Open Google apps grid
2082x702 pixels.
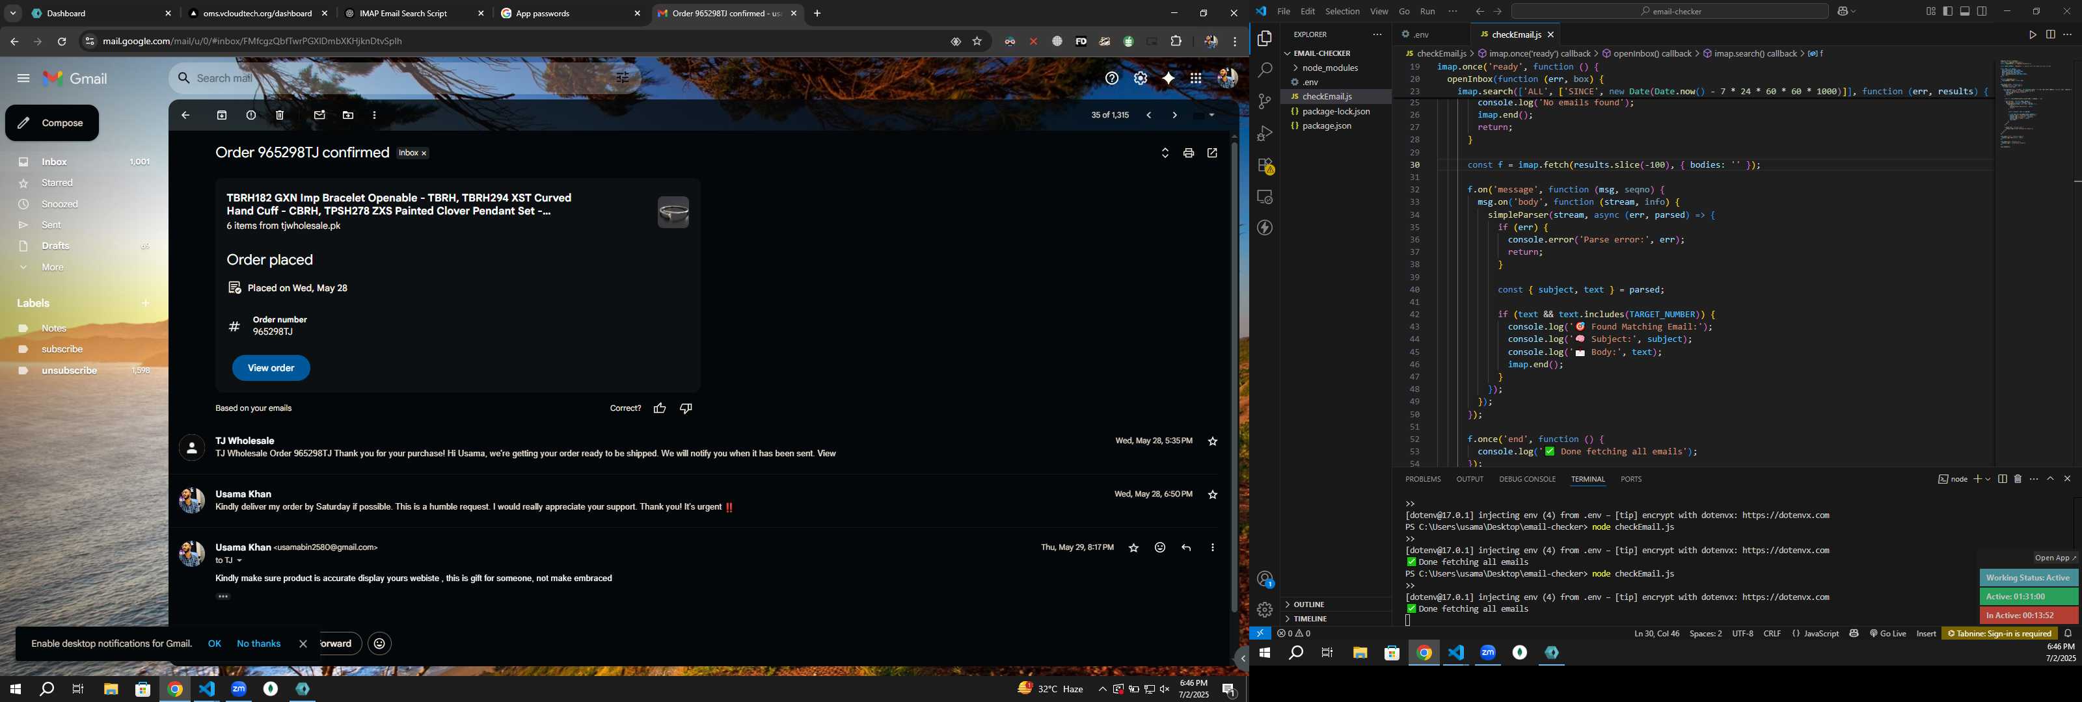pyautogui.click(x=1196, y=79)
